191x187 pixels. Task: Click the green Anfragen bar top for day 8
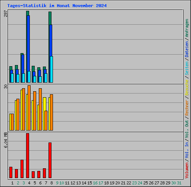pyautogui.click(x=50, y=18)
